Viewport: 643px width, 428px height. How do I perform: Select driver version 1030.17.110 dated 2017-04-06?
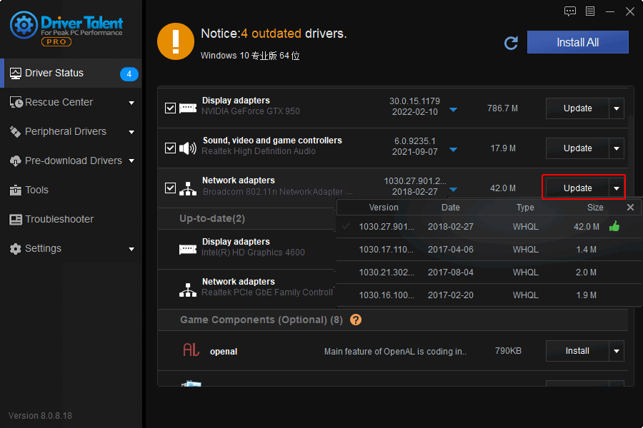coord(489,250)
